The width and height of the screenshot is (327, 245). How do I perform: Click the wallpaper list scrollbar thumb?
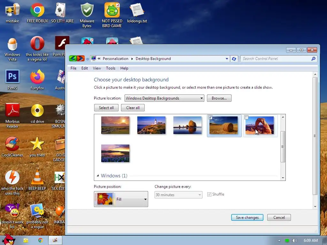pyautogui.click(x=283, y=147)
